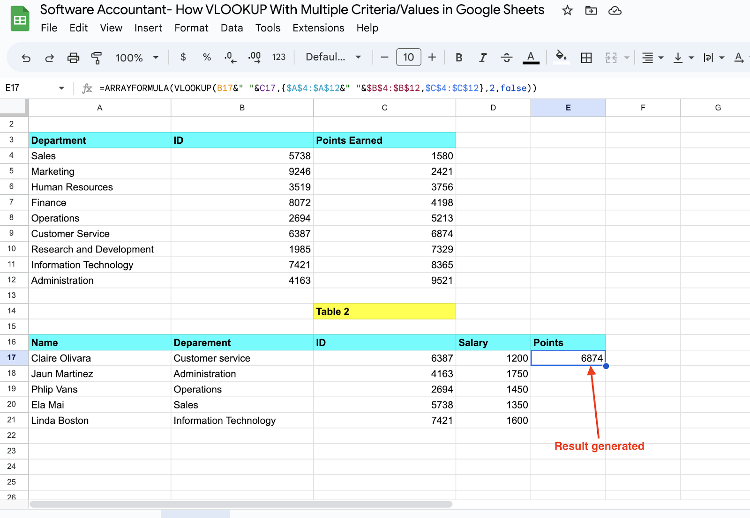
Task: Click into the formula bar text
Action: tap(318, 88)
